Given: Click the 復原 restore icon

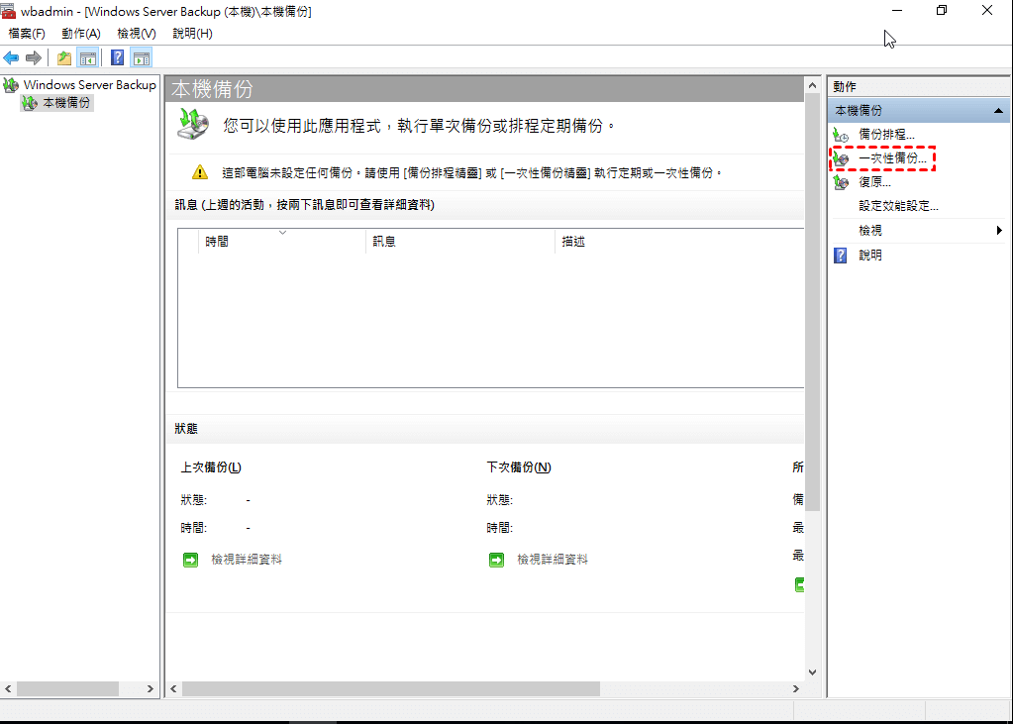Looking at the screenshot, I should point(841,183).
